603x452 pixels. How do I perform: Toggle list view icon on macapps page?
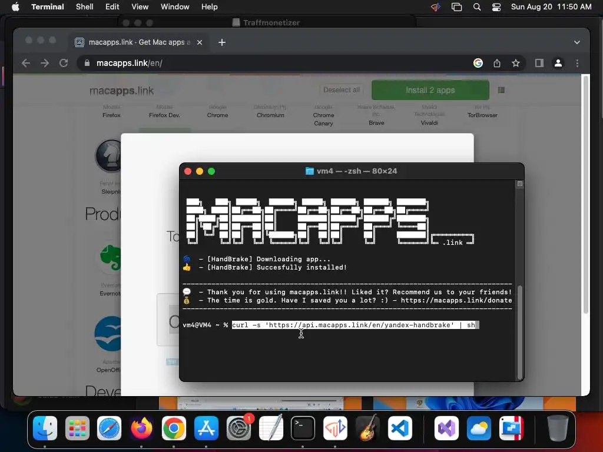click(x=501, y=90)
